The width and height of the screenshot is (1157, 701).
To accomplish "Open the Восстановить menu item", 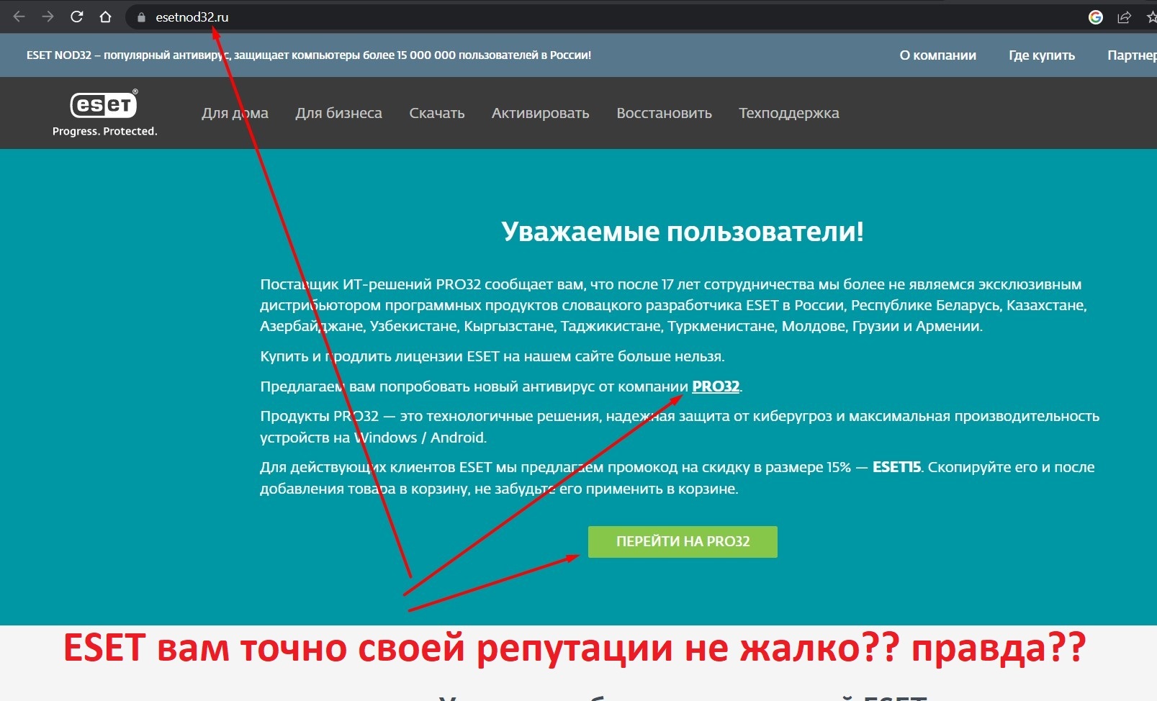I will 664,113.
